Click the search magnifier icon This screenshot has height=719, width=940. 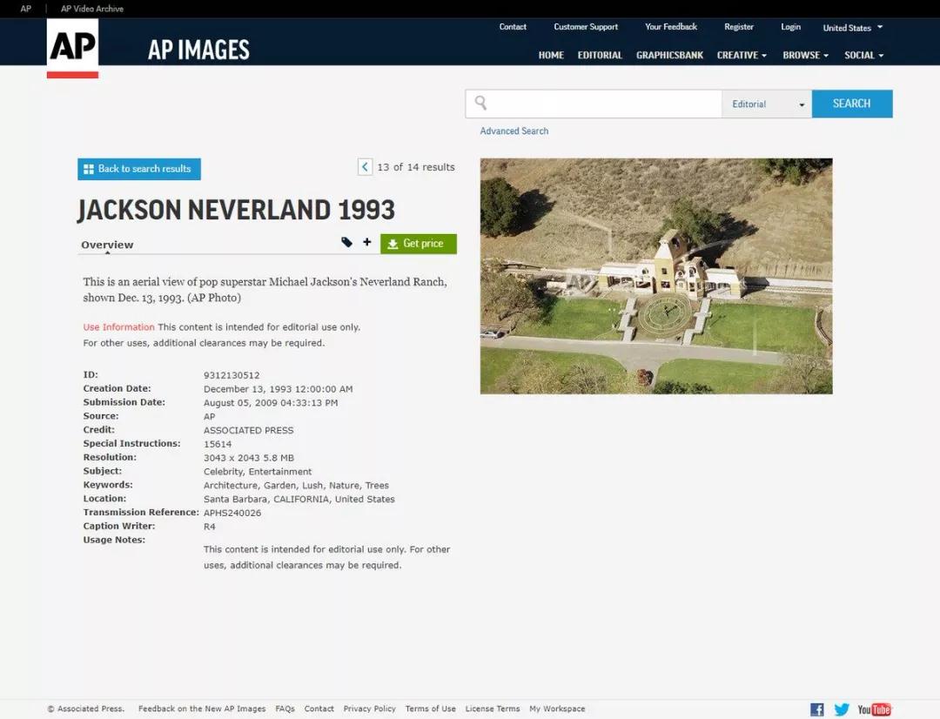(480, 103)
